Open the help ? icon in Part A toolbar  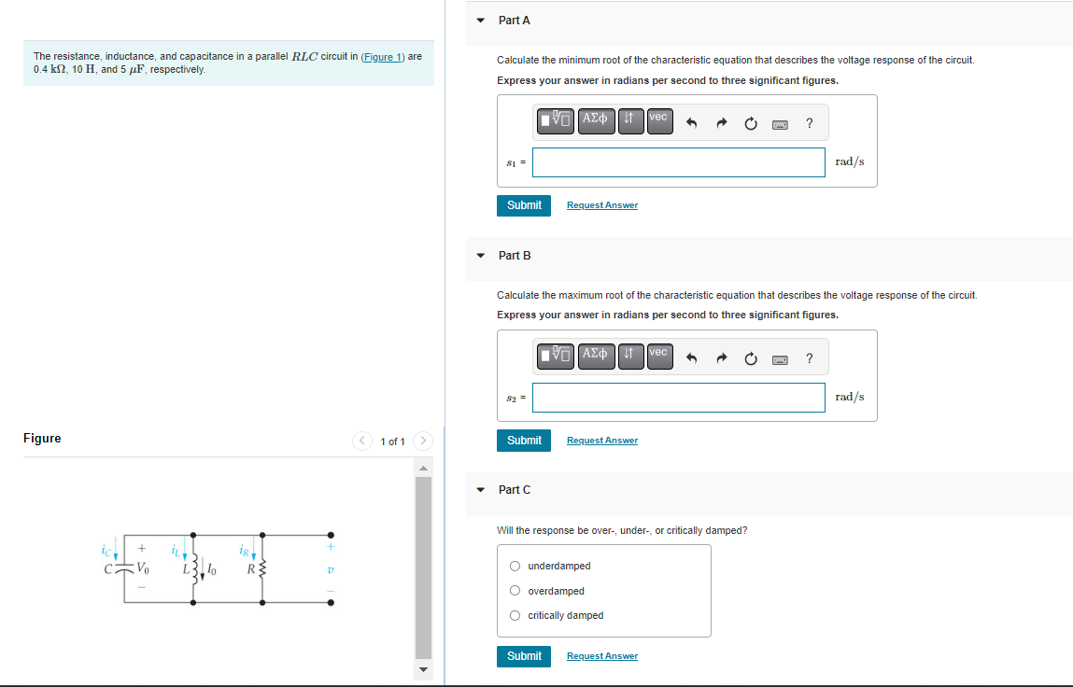point(809,122)
